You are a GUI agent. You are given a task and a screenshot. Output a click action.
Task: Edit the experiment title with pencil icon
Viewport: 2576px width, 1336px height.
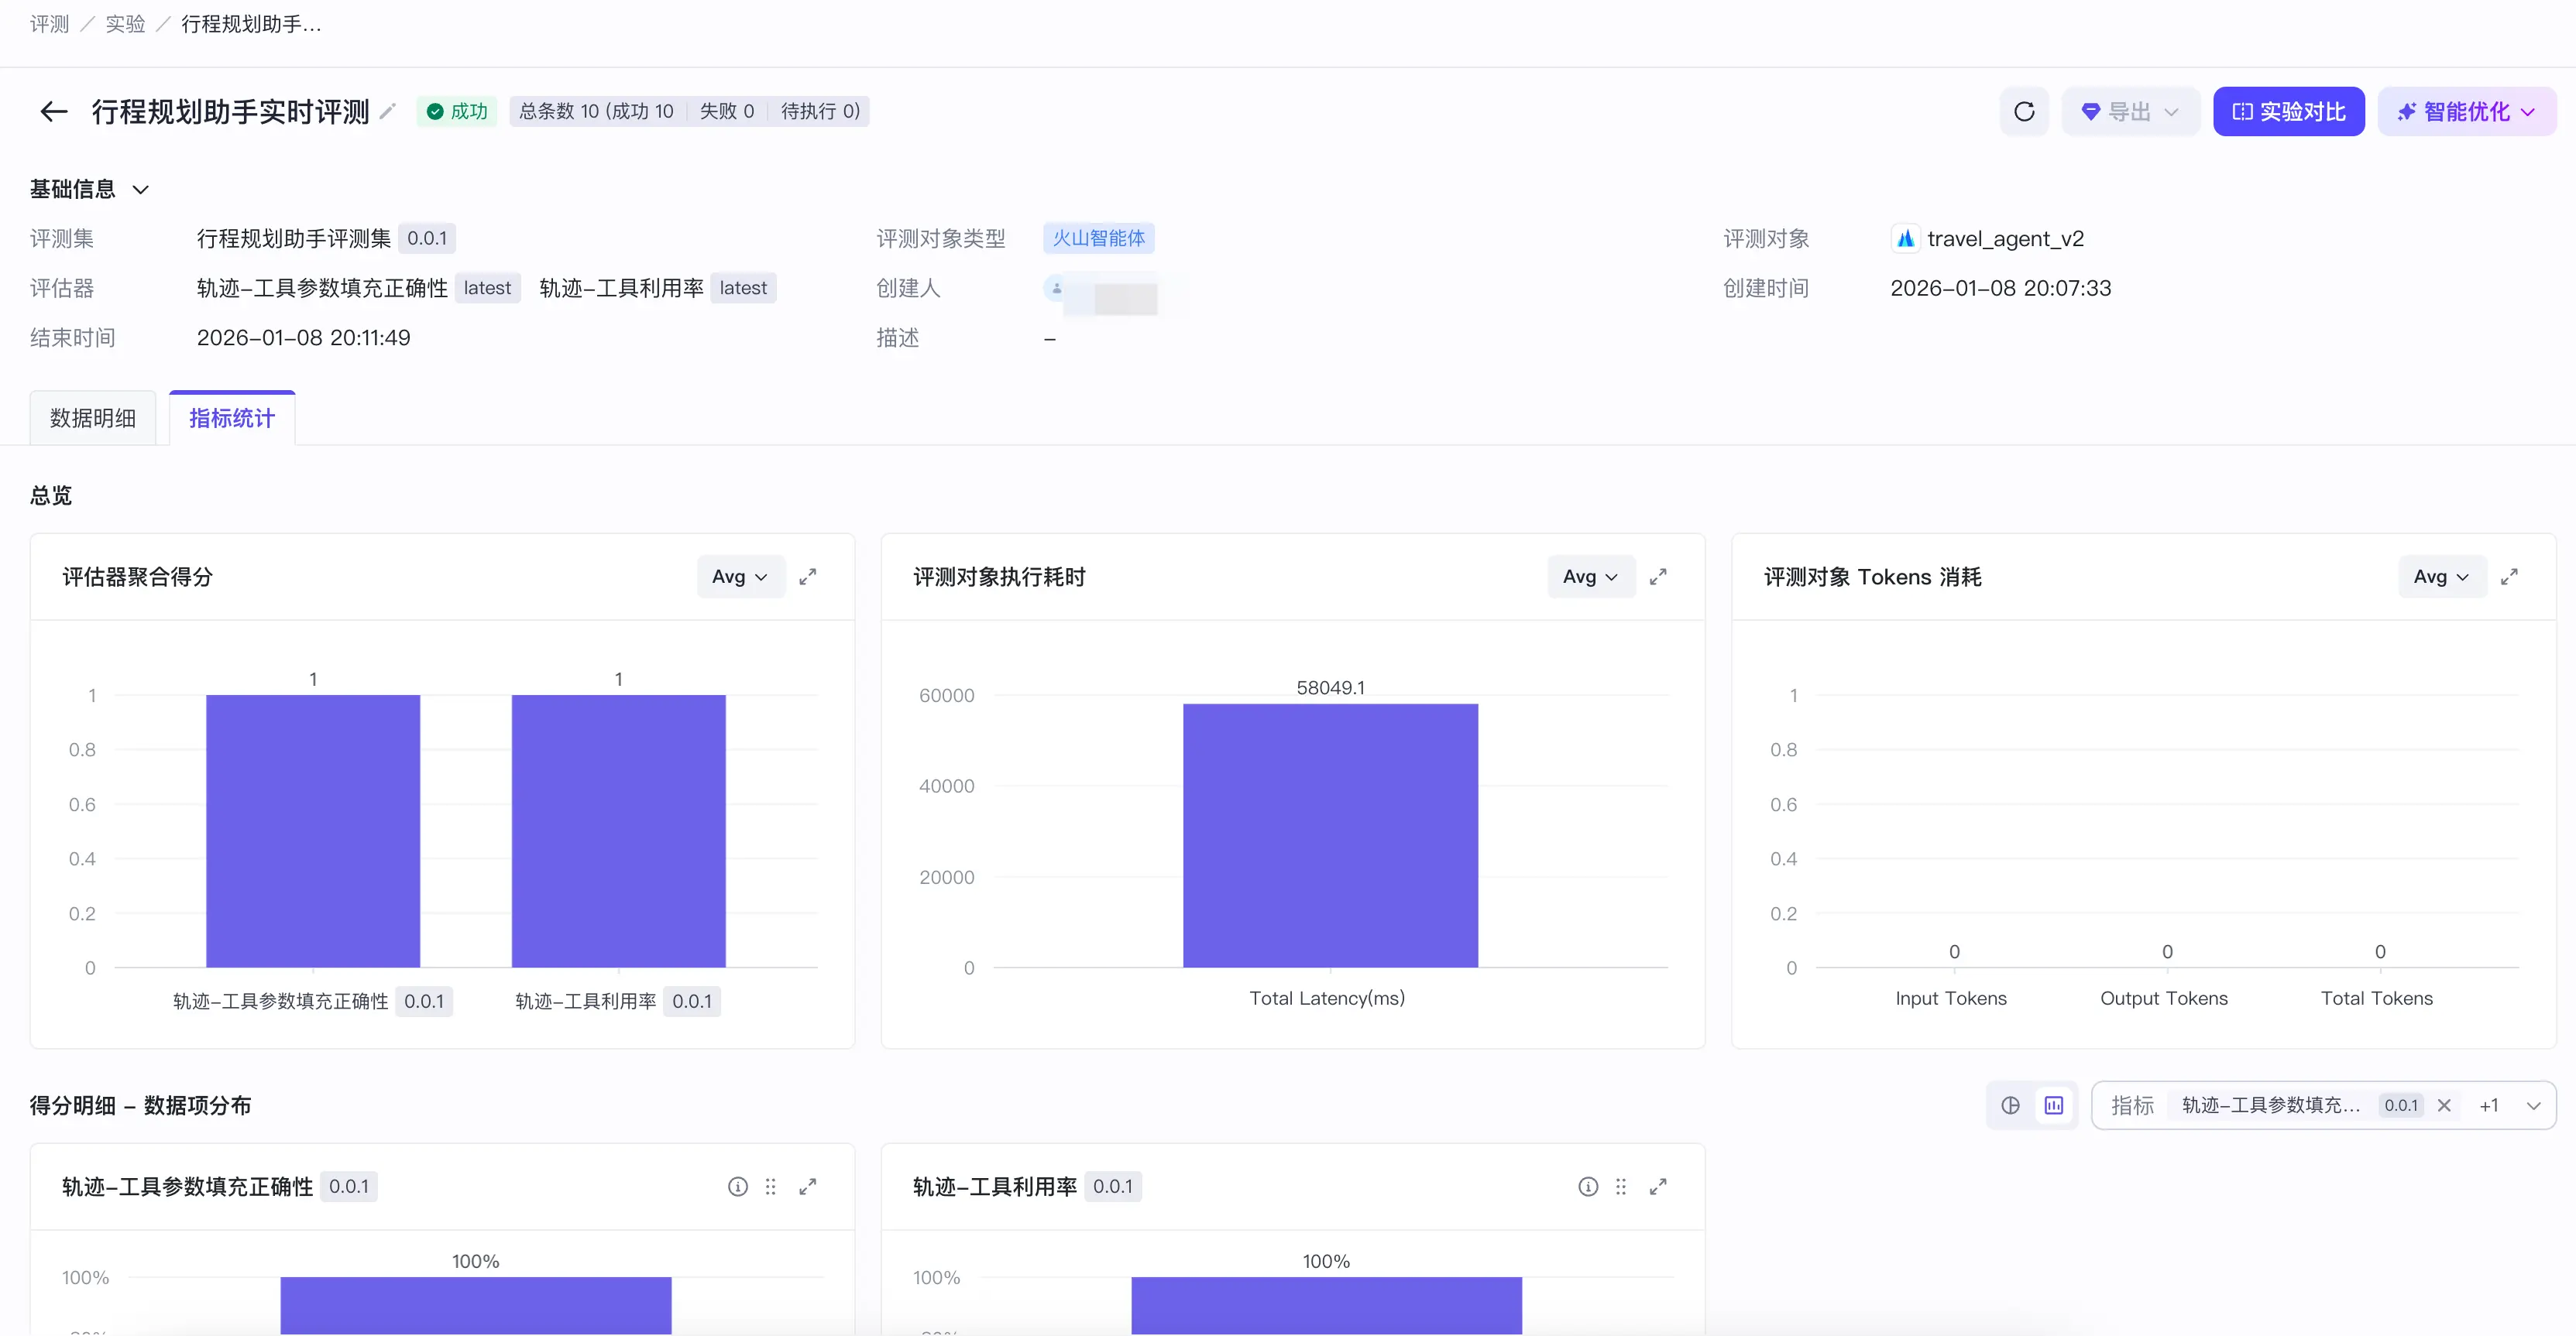(x=388, y=111)
